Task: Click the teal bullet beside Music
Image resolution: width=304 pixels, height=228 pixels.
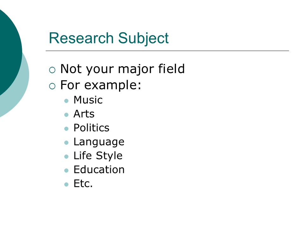Action: pyautogui.click(x=66, y=101)
